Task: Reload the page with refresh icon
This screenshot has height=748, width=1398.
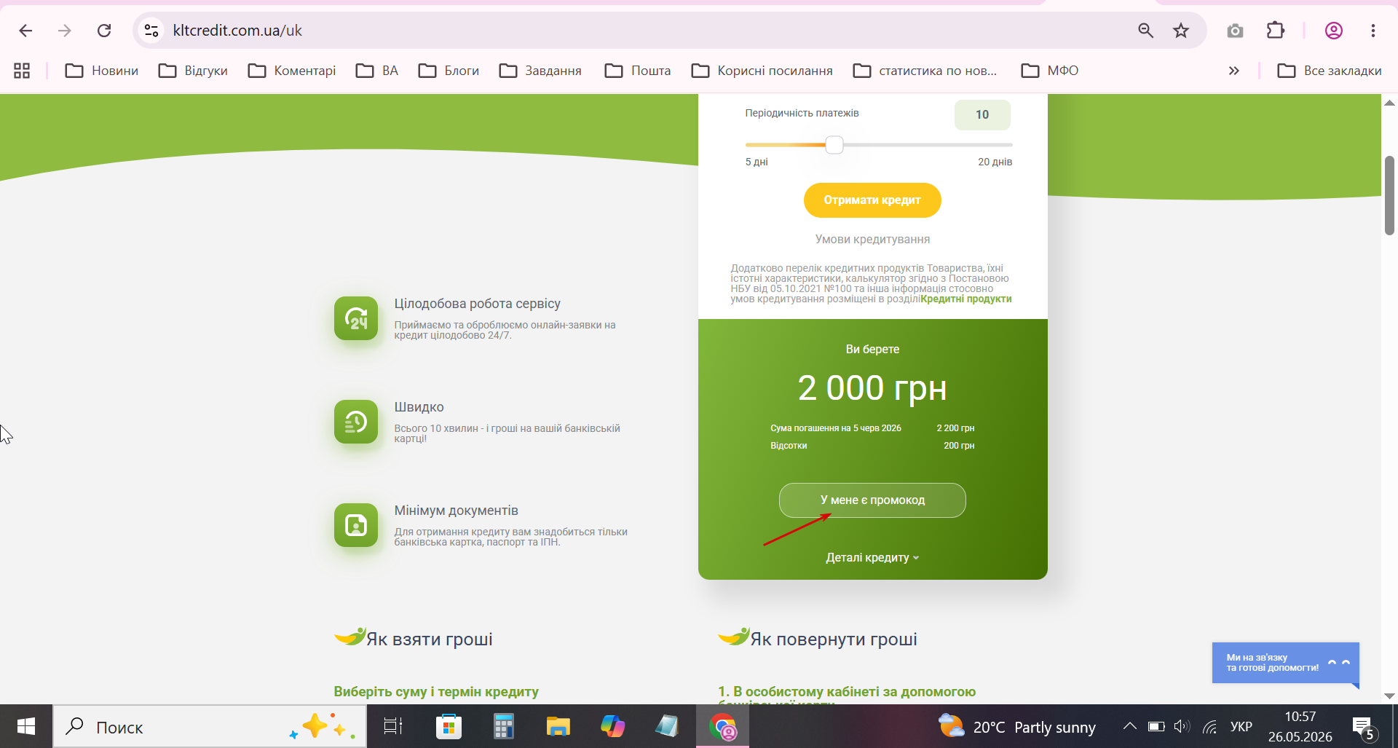Action: 104,31
